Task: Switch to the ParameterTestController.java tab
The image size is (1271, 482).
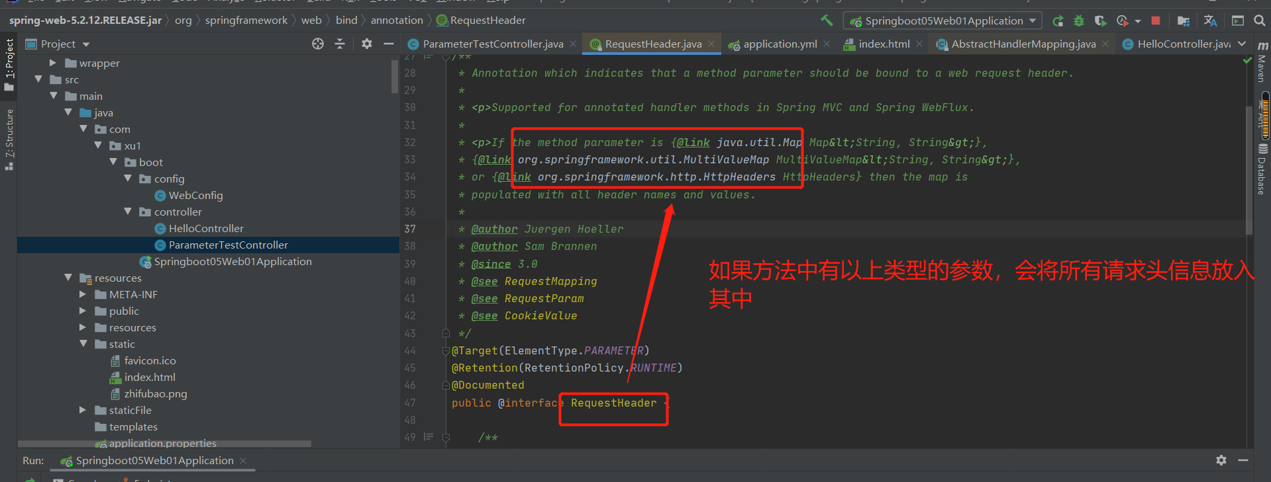Action: click(493, 44)
